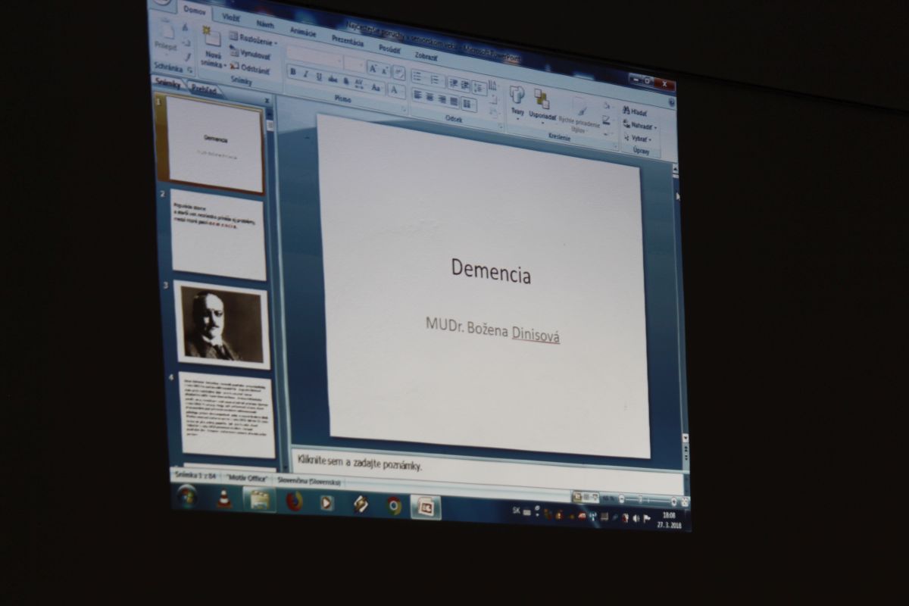The image size is (909, 606).
Task: Select slide 3 thumbnail with the portrait
Action: [222, 324]
